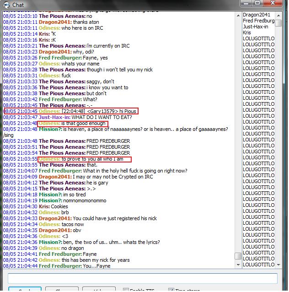This screenshot has height=292, width=289.
Task: Select Fred Fredburg in the user list
Action: pyautogui.click(x=258, y=21)
